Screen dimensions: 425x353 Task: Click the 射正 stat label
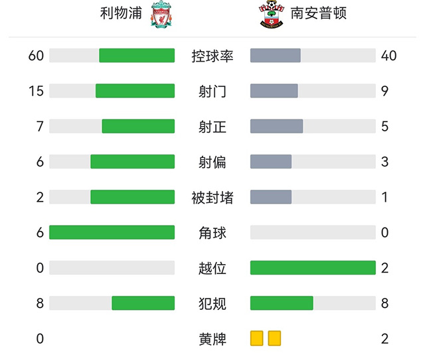click(x=212, y=126)
